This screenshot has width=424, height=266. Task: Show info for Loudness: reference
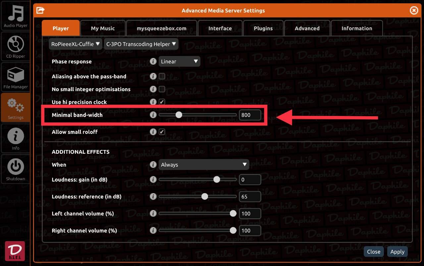(153, 196)
